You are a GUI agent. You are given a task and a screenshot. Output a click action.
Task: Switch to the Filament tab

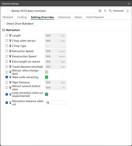pos(8,17)
